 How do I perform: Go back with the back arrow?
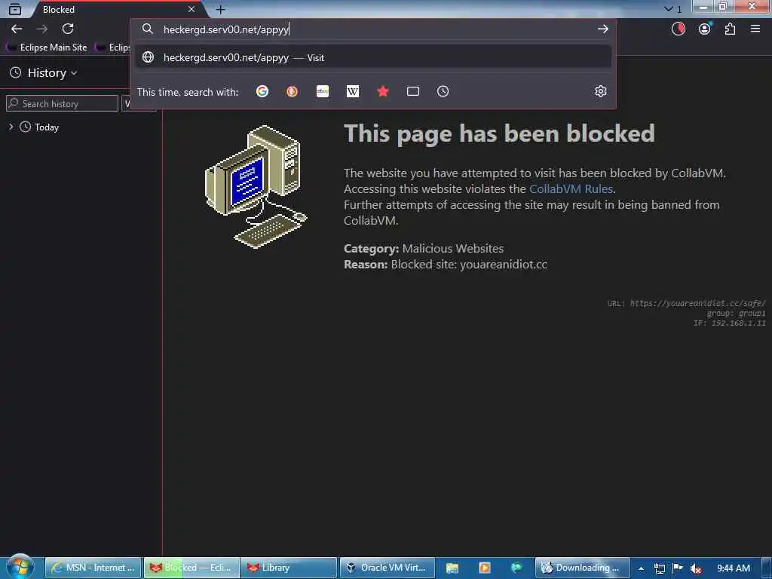click(17, 29)
